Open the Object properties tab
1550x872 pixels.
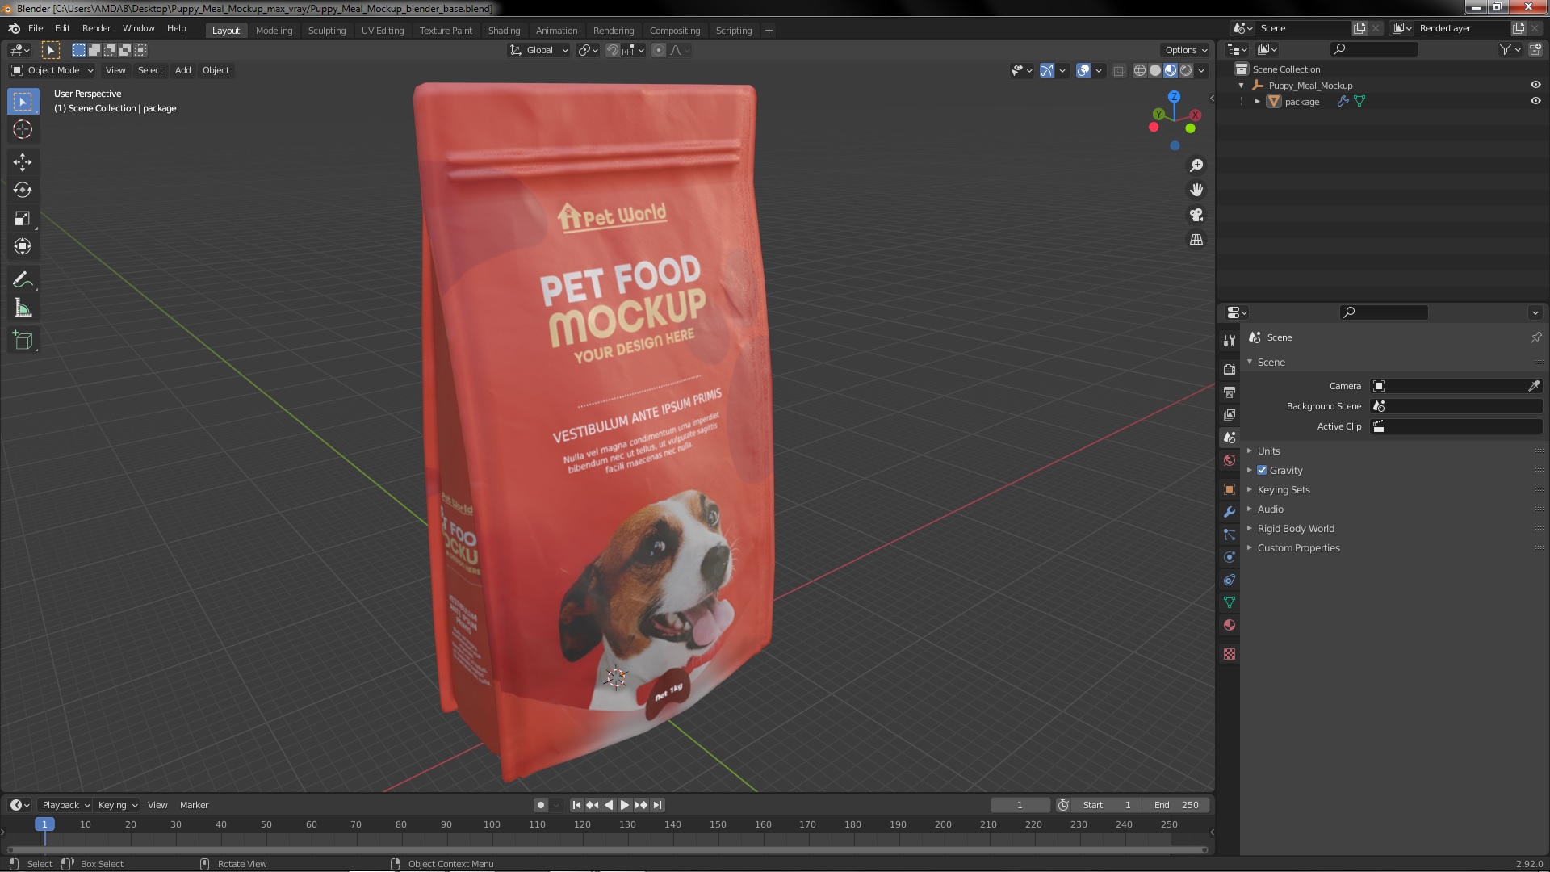coord(1230,489)
